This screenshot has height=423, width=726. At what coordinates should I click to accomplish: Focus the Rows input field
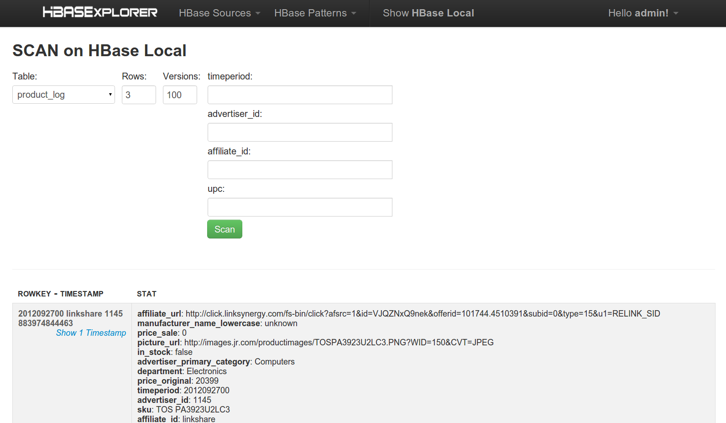139,95
